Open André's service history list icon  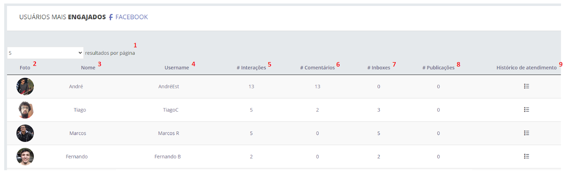click(x=526, y=86)
